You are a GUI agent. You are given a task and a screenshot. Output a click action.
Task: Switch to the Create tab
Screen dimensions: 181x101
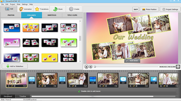(x=74, y=9)
